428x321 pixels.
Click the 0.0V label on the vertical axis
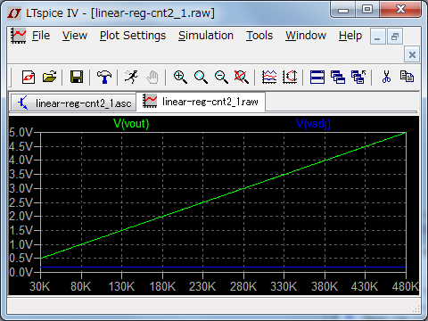[x=21, y=272]
